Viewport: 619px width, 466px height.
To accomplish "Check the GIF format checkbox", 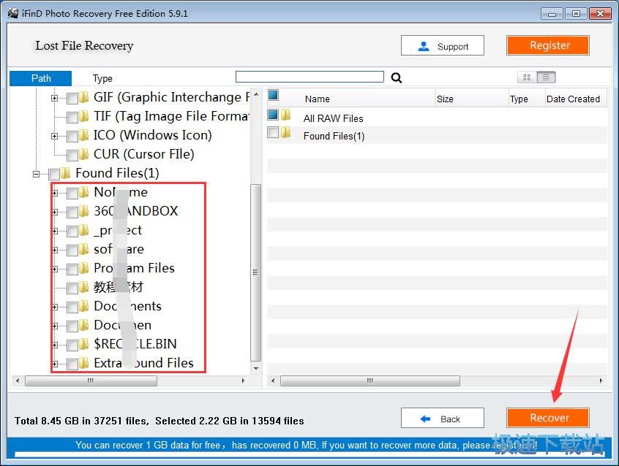I will click(x=72, y=98).
